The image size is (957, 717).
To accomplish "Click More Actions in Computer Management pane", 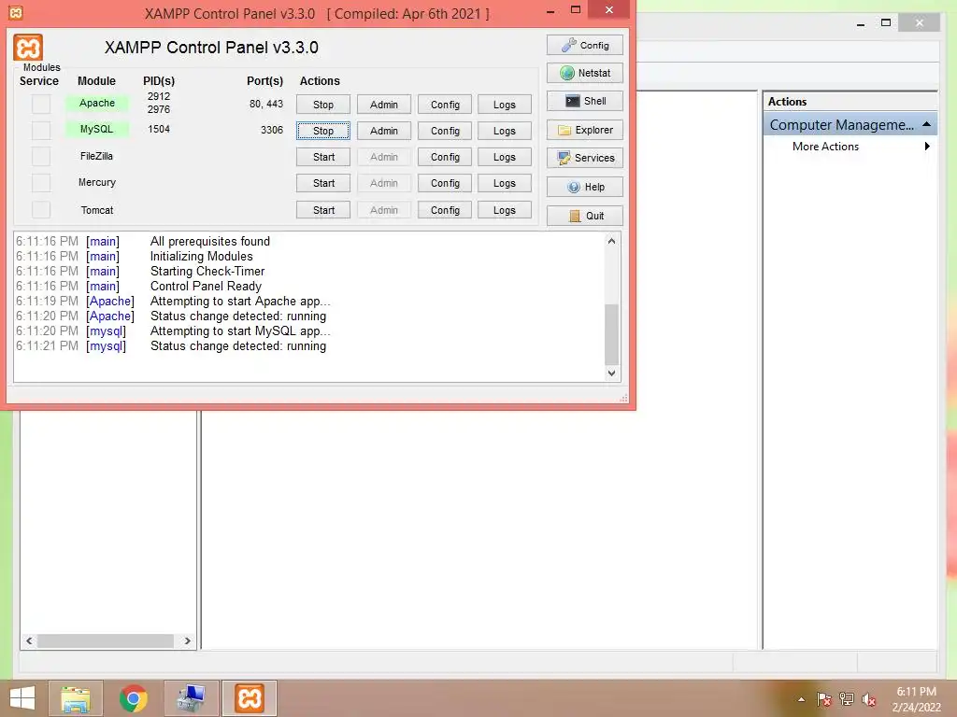I will pyautogui.click(x=825, y=147).
